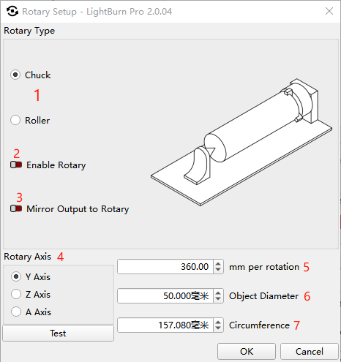
Task: Toggle the Enable Rotary switch
Action: pyautogui.click(x=16, y=165)
